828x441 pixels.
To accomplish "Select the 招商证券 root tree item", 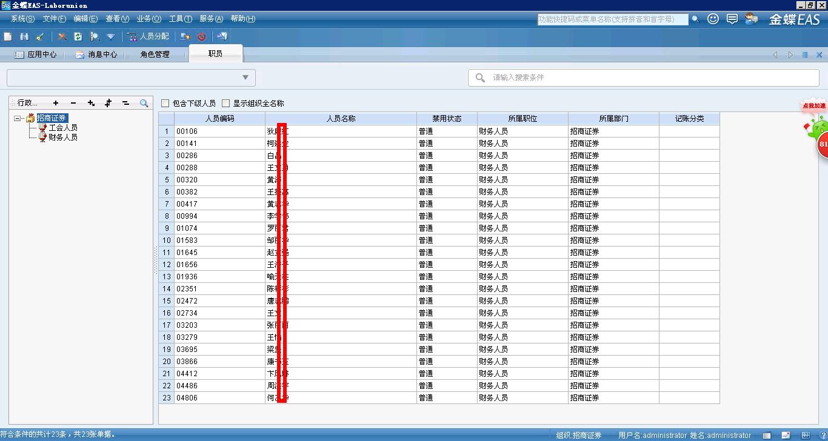I will click(52, 118).
